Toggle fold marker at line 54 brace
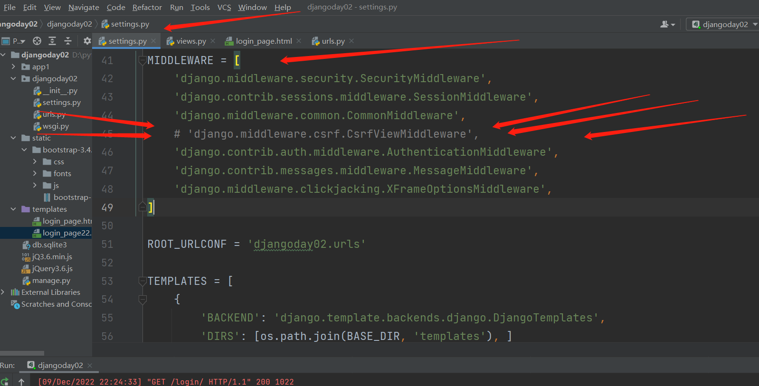759x386 pixels. pos(142,300)
